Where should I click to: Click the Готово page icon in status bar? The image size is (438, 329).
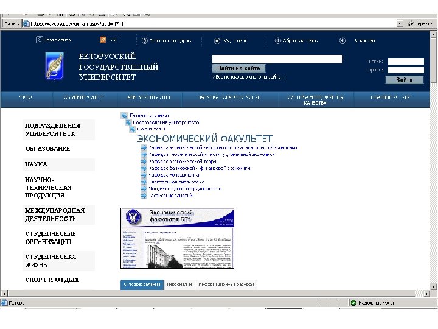coord(4,303)
